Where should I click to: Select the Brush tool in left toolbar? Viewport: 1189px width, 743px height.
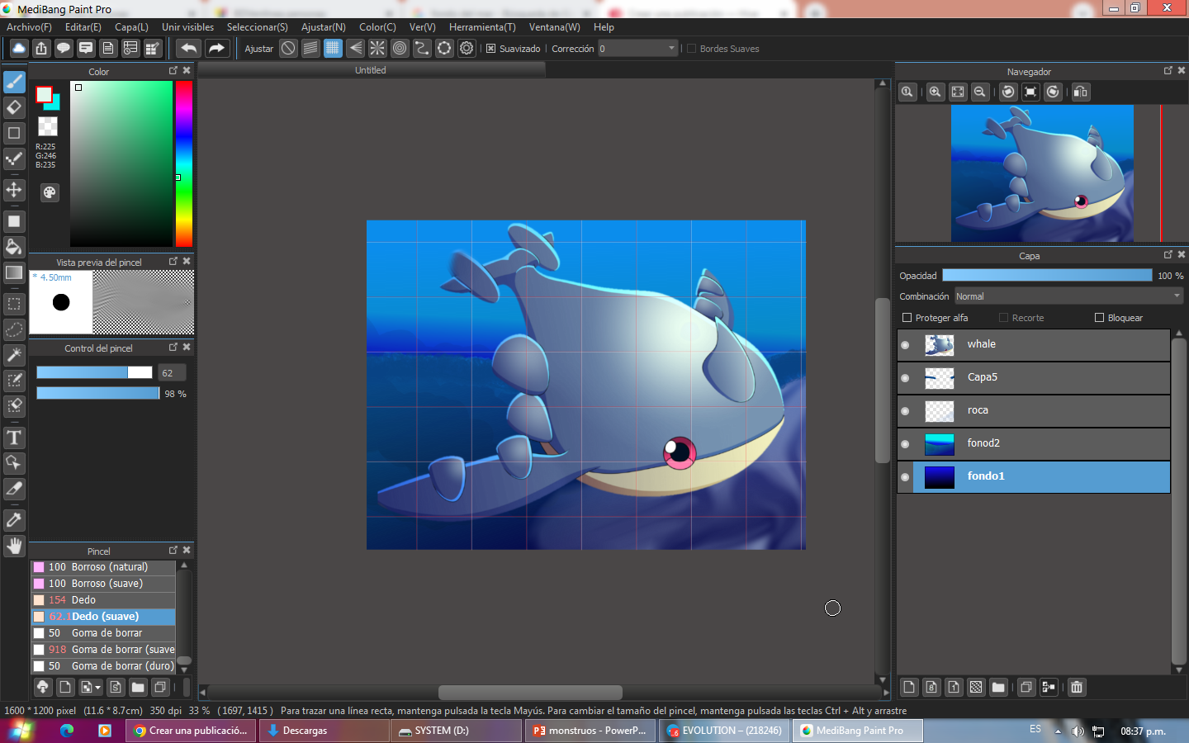pos(14,82)
